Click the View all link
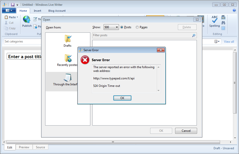239x154 pixels. (x=229, y=42)
